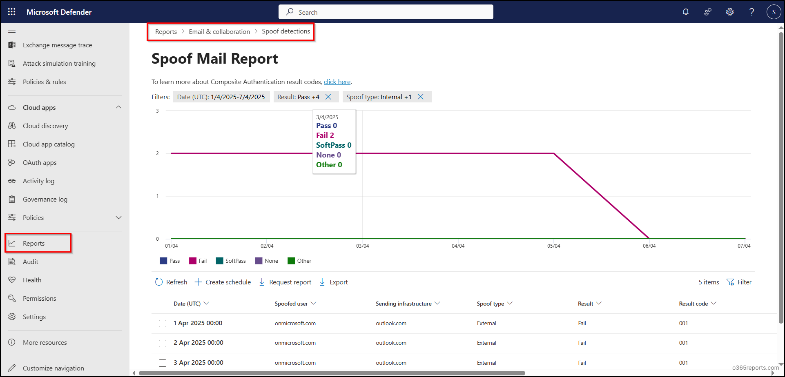Tick the 2 Apr 2025 row checkbox
The height and width of the screenshot is (377, 785).
coord(163,343)
